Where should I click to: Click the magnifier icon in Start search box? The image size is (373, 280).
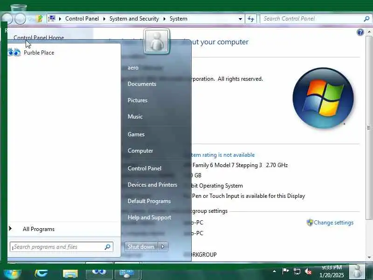(x=108, y=247)
